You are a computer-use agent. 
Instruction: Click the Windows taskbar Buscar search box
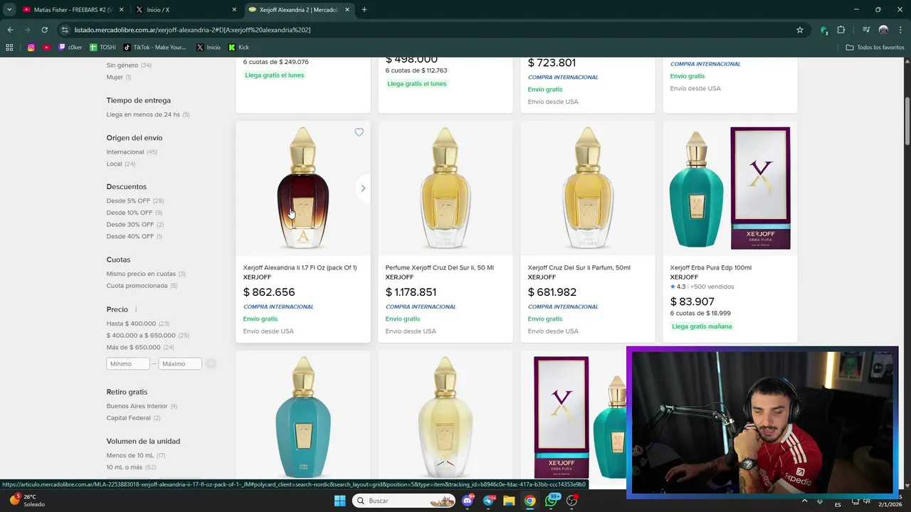tap(404, 501)
